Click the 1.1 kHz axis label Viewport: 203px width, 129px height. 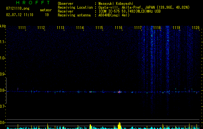3,42
